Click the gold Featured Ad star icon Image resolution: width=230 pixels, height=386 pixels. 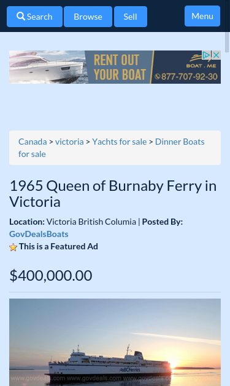point(13,247)
